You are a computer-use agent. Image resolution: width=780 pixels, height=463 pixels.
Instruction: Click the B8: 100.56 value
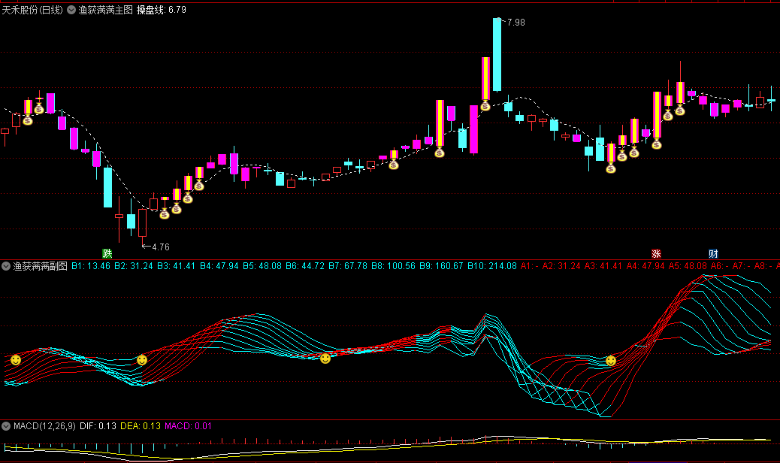(393, 266)
